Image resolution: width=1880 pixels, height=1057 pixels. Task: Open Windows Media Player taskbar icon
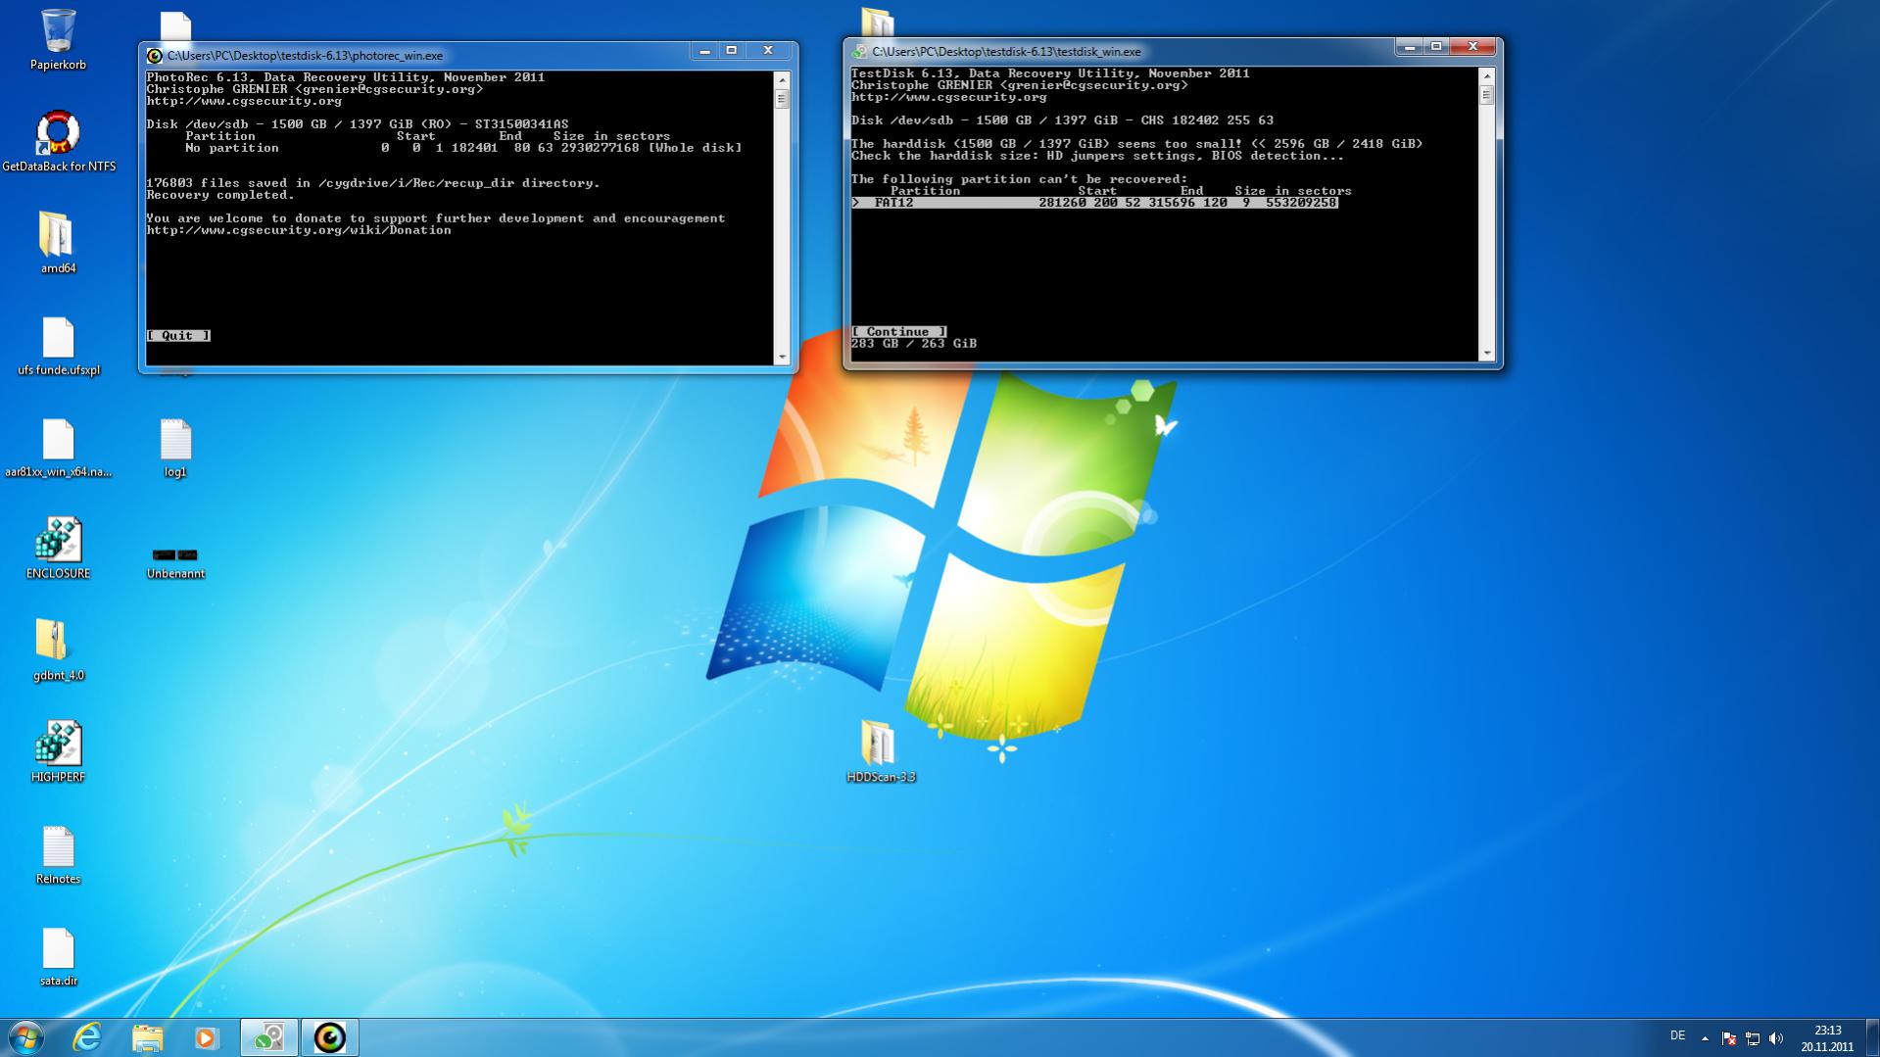206,1037
